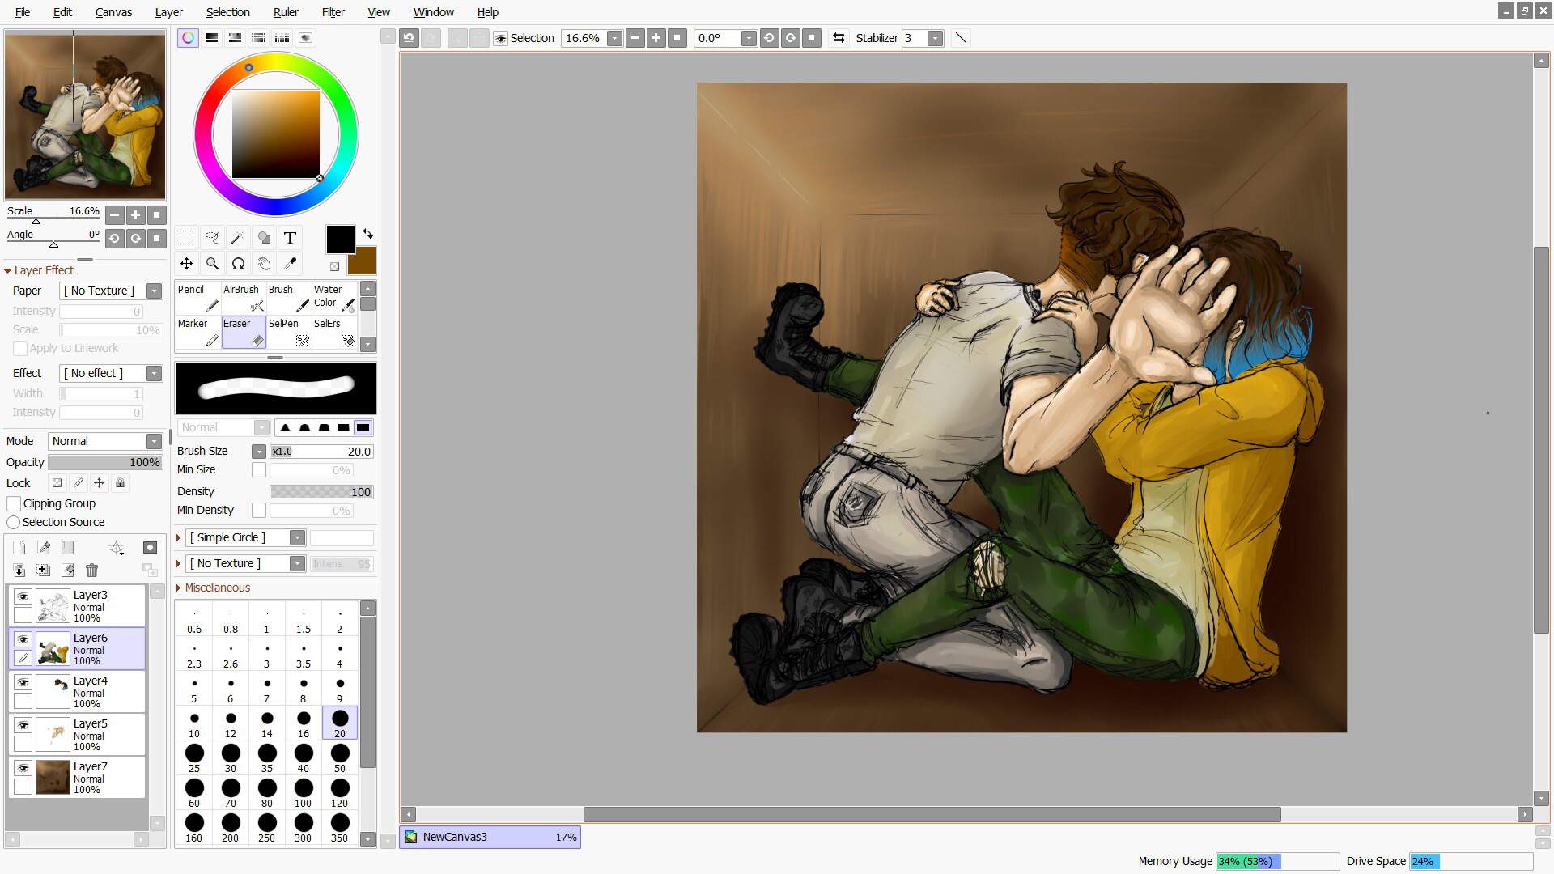The image size is (1554, 874).
Task: Open the Ruler menu
Action: [x=286, y=12]
